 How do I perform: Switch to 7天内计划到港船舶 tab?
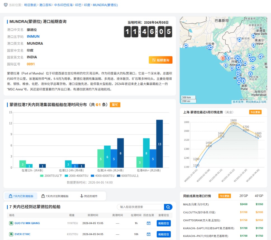click(x=55, y=196)
